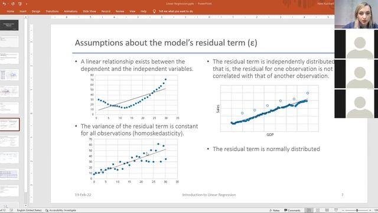Viewport: 378px width, 213px height.
Task: Click the Tell me lightbulb icon
Action: (x=154, y=11)
